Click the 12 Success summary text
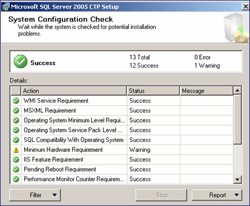Image resolution: width=250 pixels, height=206 pixels. [144, 66]
